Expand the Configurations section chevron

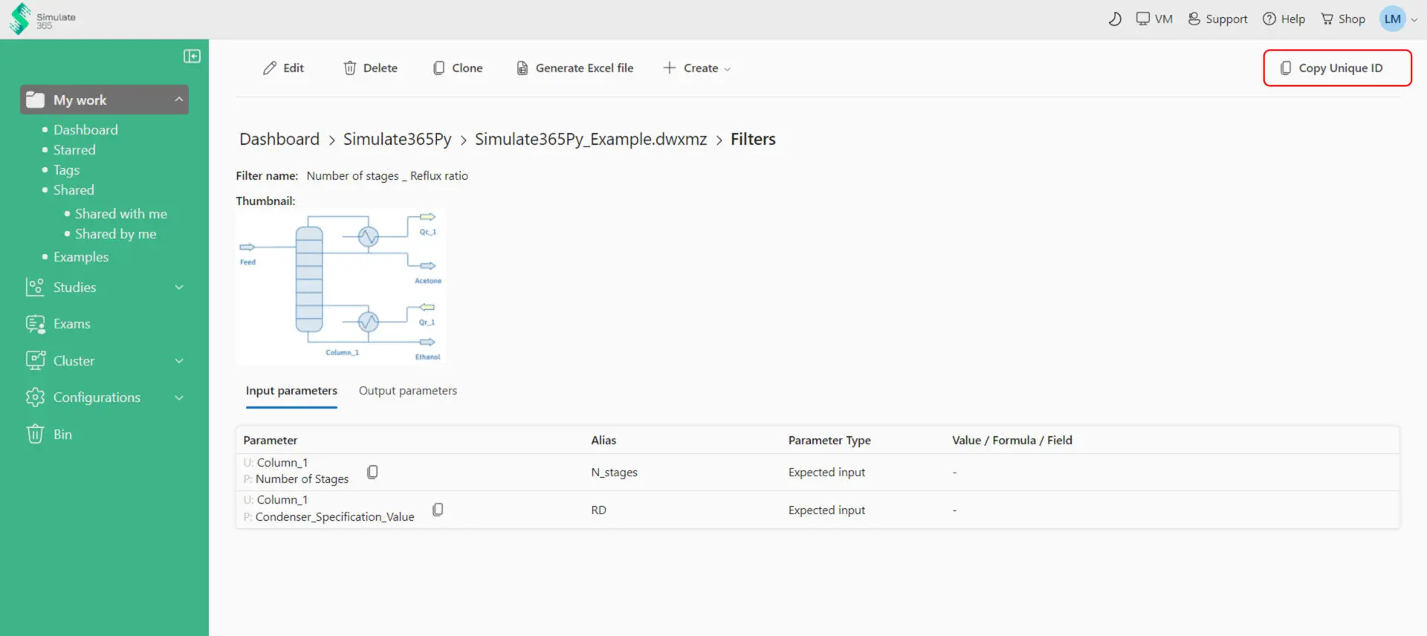pos(179,397)
